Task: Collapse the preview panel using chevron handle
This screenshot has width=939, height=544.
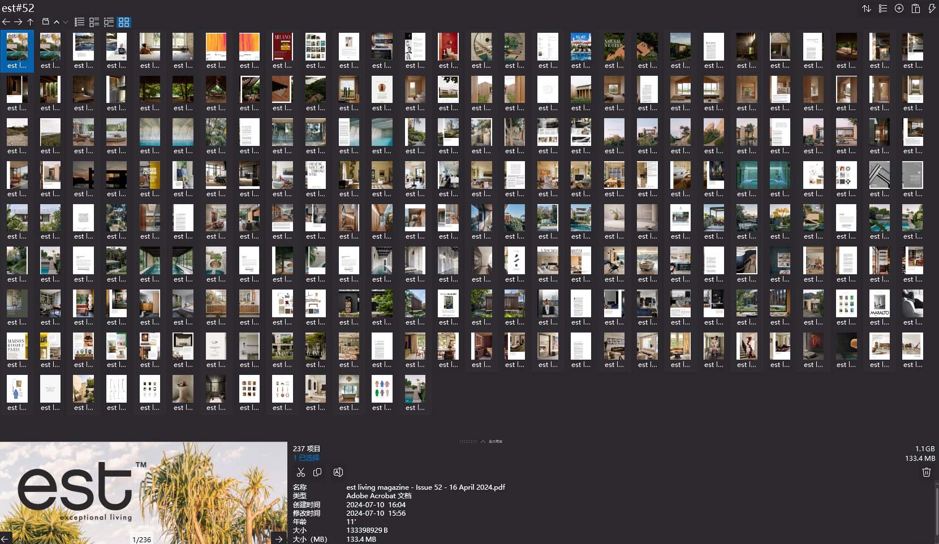Action: [x=483, y=441]
